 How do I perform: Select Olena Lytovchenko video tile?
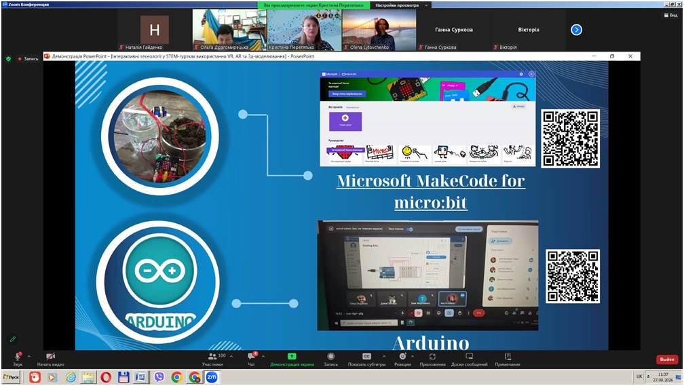pos(379,30)
